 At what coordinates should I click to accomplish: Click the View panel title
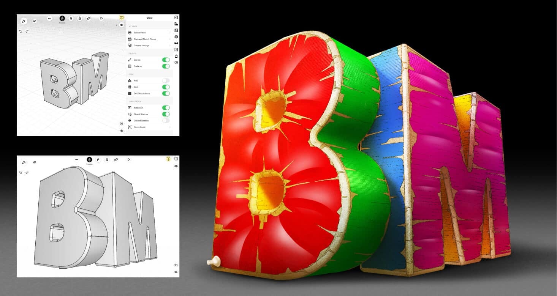[150, 18]
